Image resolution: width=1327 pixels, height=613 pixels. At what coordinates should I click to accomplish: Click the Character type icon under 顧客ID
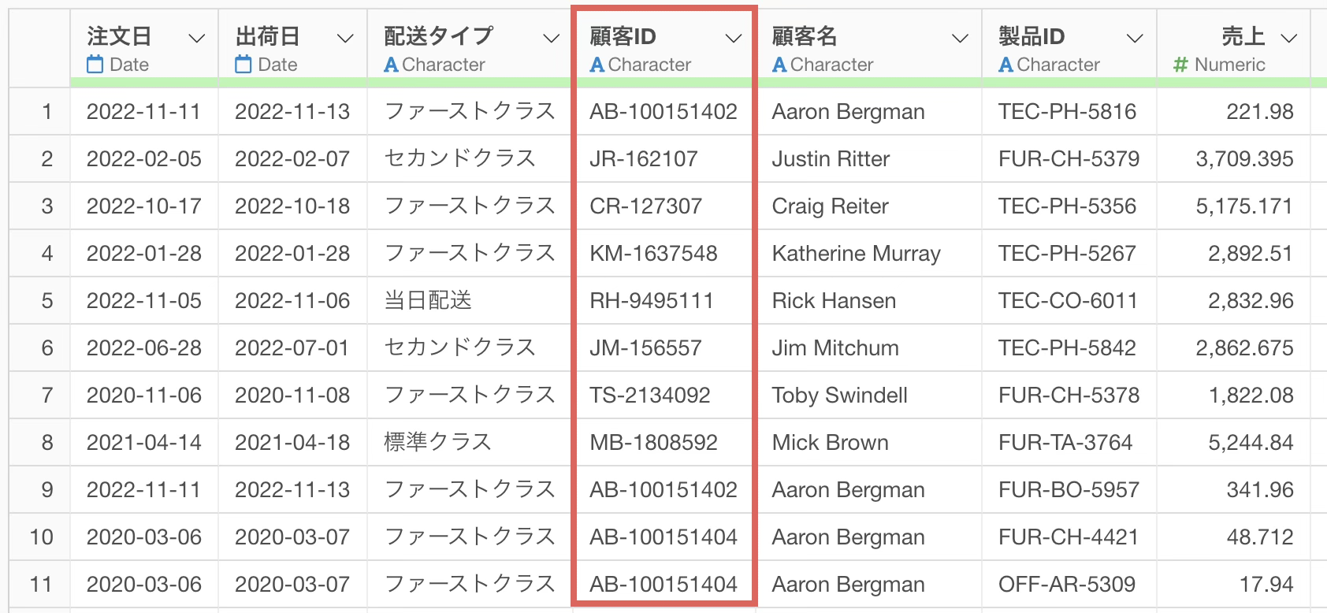point(597,65)
